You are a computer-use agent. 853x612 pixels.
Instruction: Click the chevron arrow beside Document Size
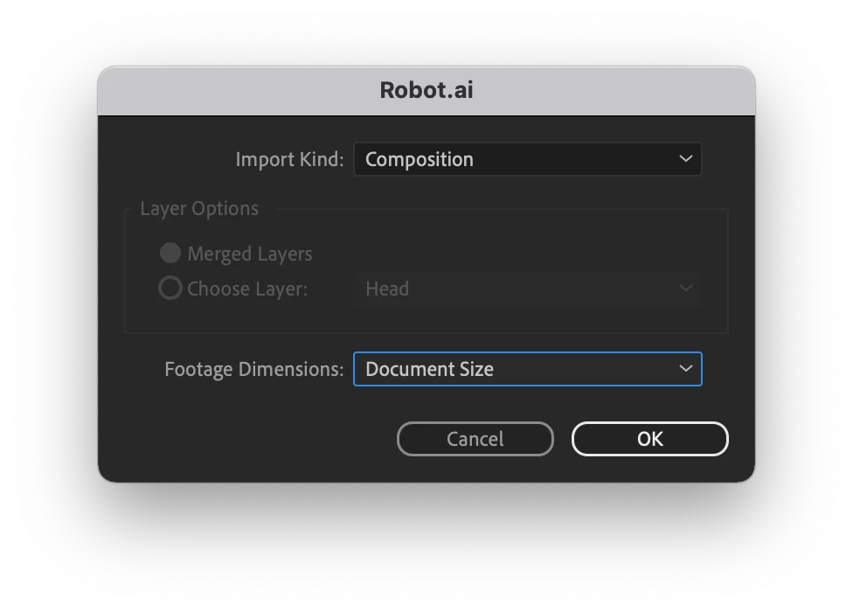685,368
